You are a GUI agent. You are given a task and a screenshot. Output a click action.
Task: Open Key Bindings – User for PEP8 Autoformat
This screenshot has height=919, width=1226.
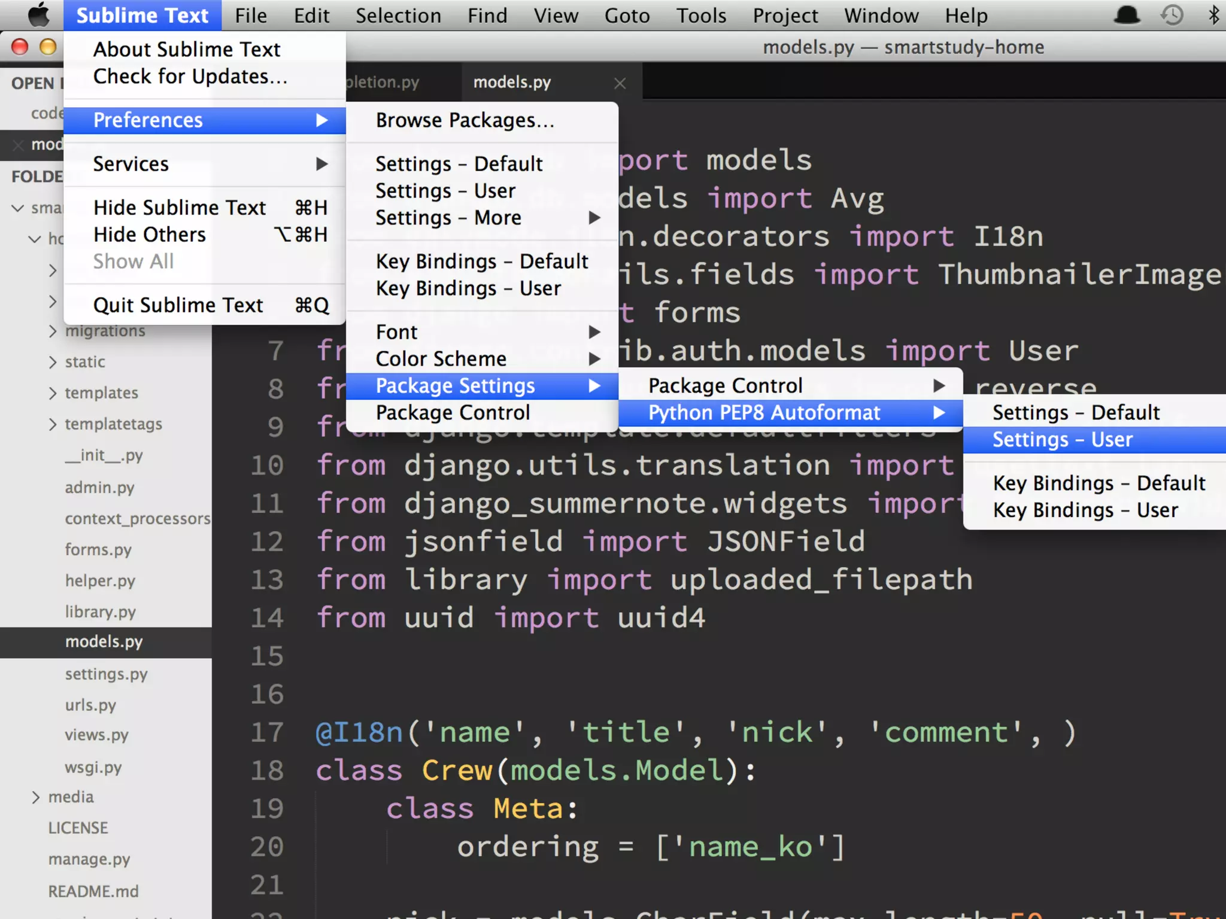coord(1095,510)
